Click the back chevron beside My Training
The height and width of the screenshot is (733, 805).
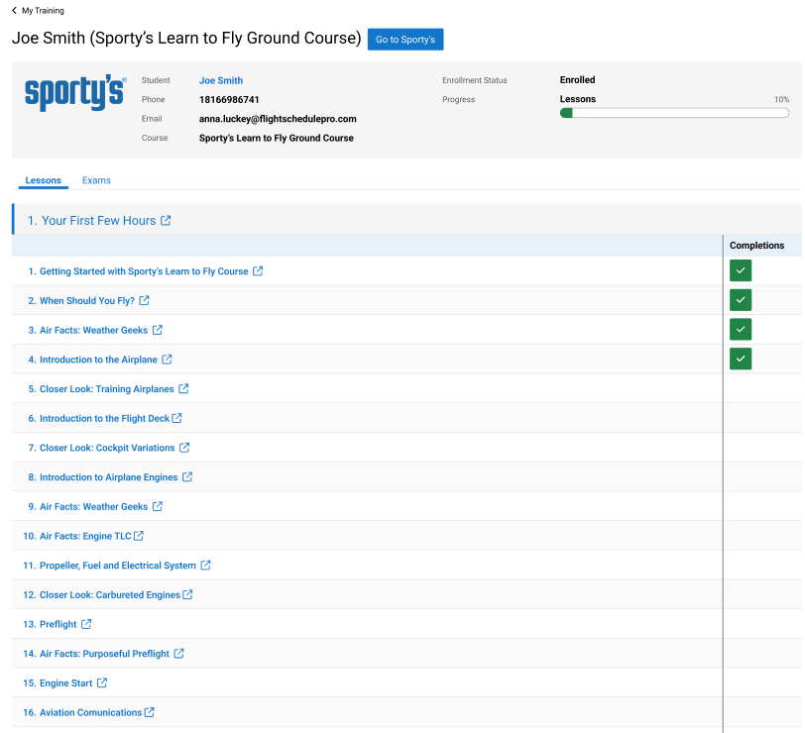click(x=15, y=10)
